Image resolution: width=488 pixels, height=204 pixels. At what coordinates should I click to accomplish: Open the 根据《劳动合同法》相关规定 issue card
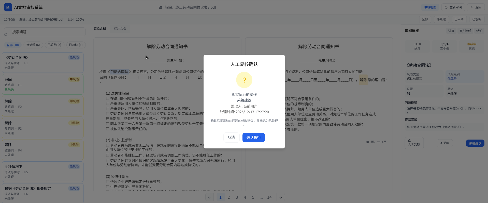pos(43,193)
